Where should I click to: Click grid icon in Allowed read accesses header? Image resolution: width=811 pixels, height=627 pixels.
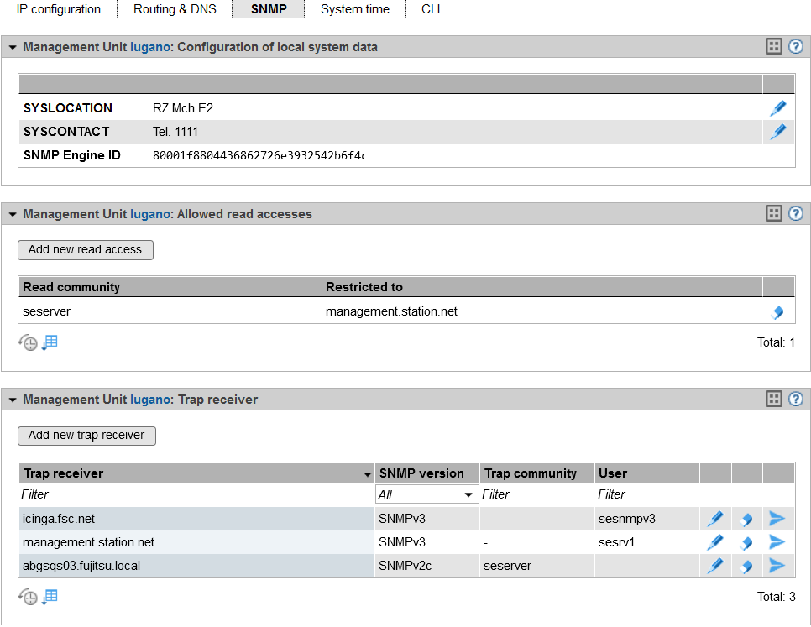(x=774, y=214)
